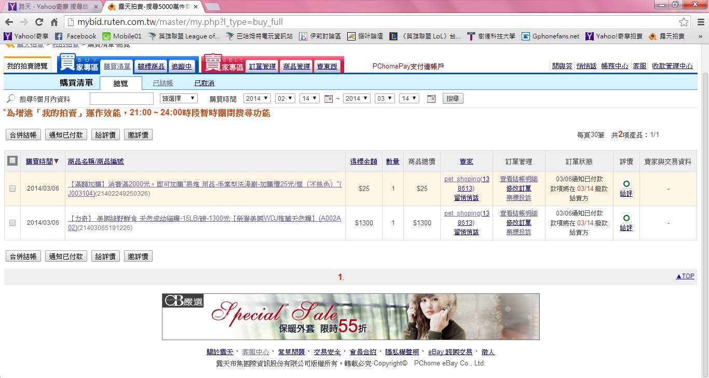
Task: Open the 我的拍賣總覽 tab
Action: (28, 66)
